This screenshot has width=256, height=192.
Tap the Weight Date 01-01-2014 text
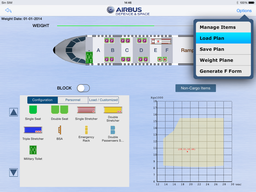pos(22,19)
